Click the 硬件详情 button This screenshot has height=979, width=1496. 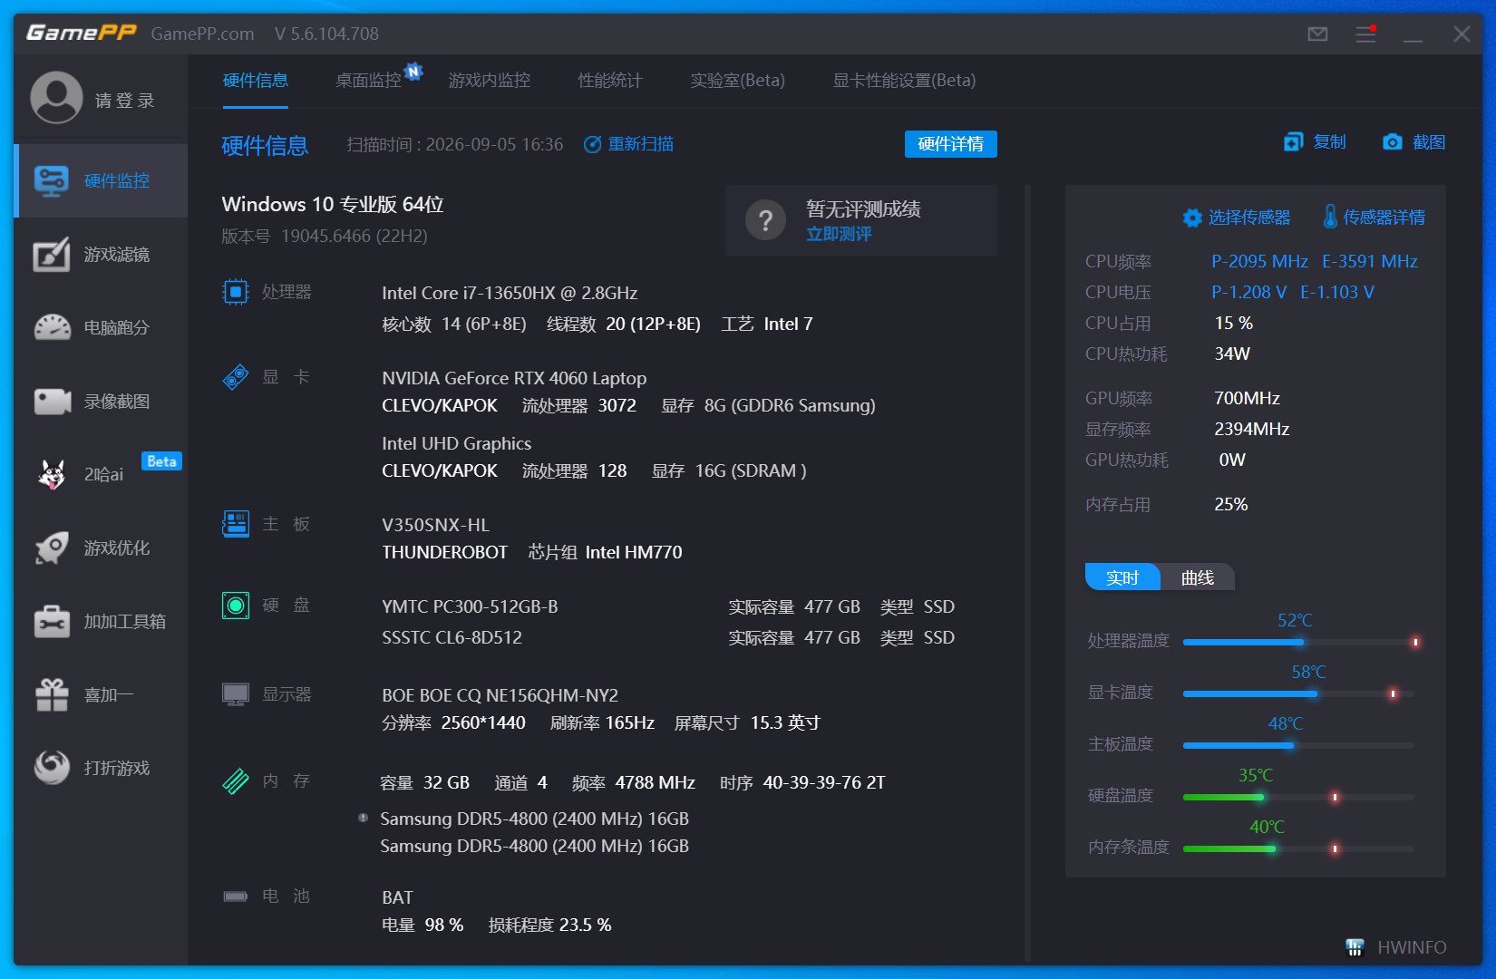click(950, 144)
